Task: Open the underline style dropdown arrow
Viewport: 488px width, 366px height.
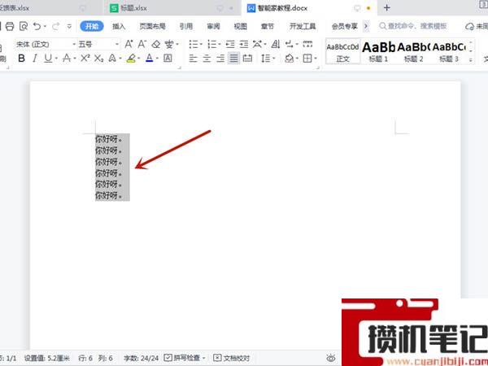Action: coord(56,59)
